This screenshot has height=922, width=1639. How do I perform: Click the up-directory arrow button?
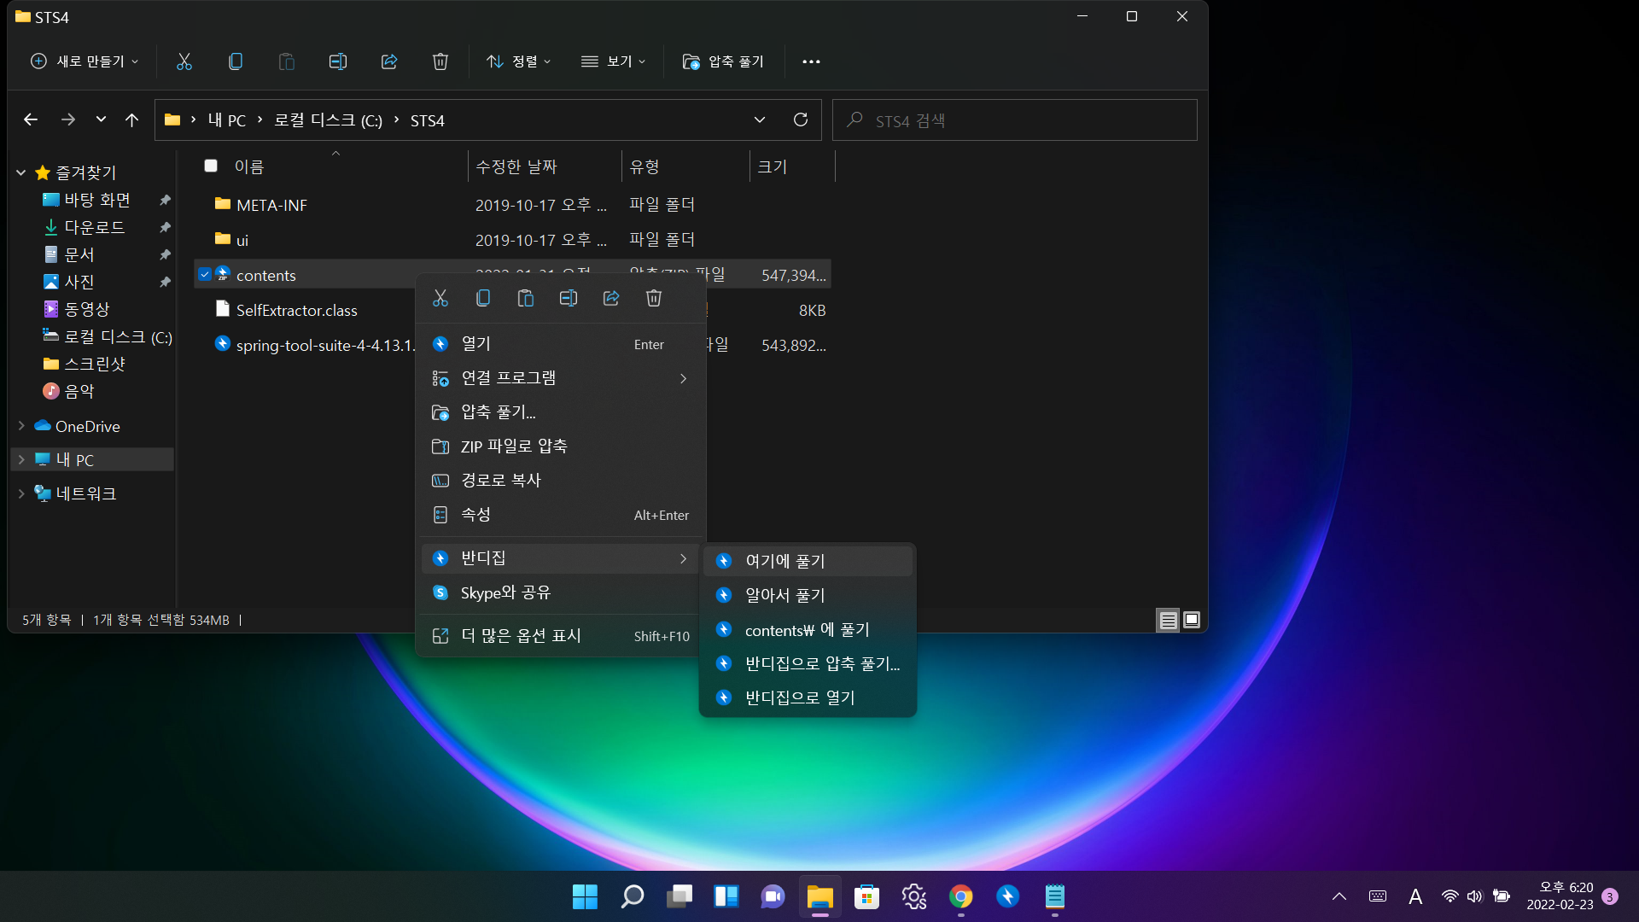pos(131,120)
